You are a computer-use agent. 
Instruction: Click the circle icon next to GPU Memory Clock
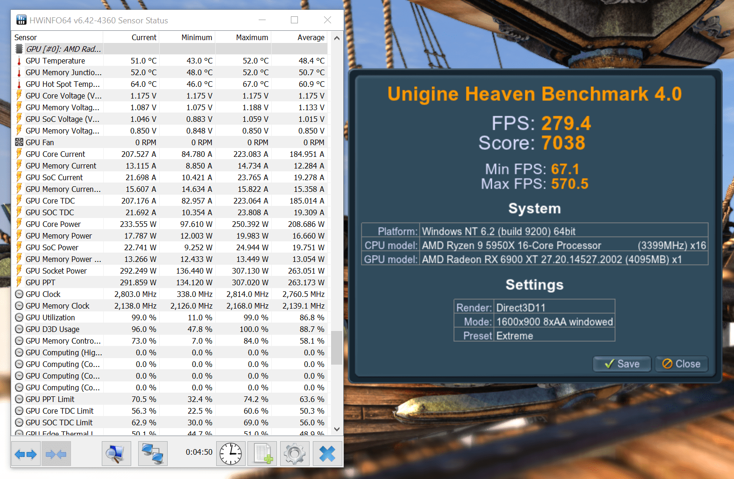click(19, 306)
